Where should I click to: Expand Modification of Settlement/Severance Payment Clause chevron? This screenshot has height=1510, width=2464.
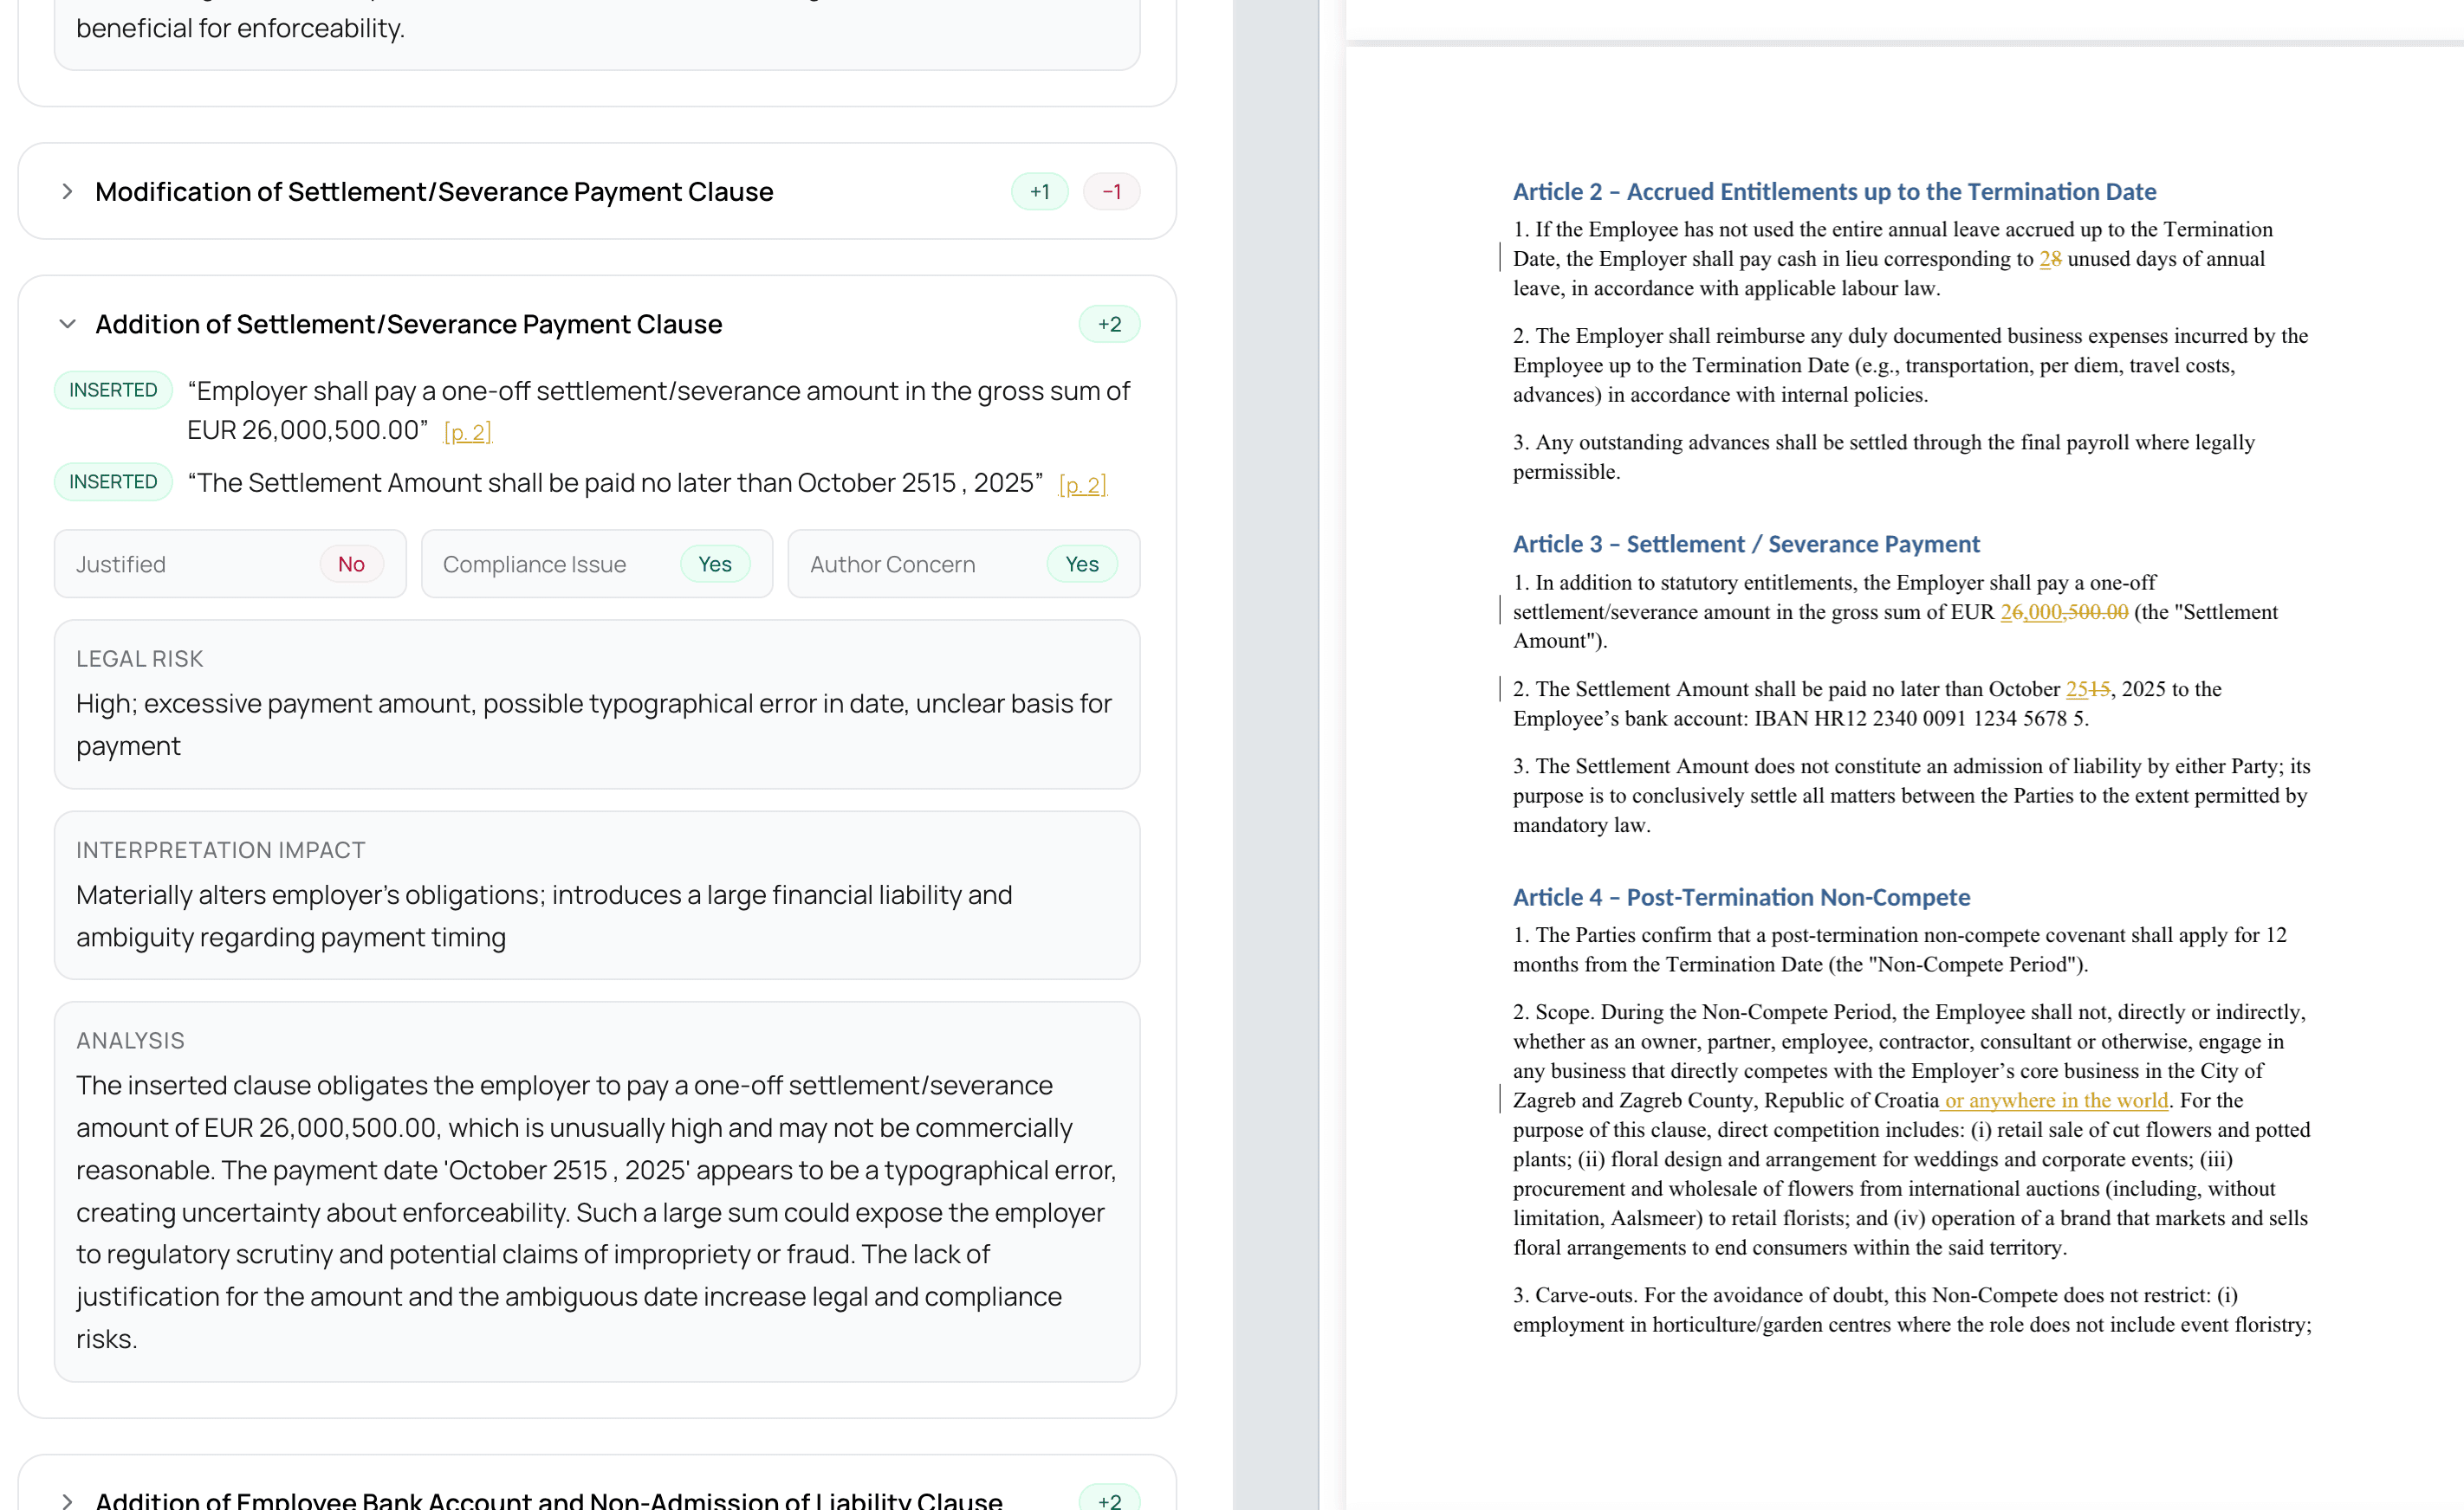click(x=67, y=190)
